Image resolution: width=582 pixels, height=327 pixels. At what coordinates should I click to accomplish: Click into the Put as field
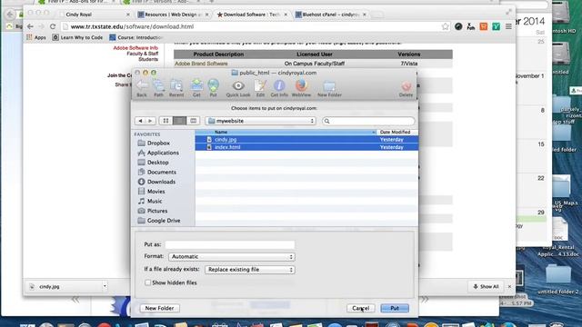(x=230, y=244)
